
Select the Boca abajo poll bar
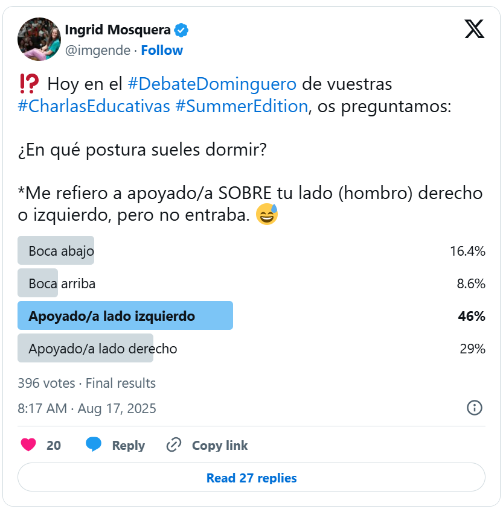[x=56, y=250]
